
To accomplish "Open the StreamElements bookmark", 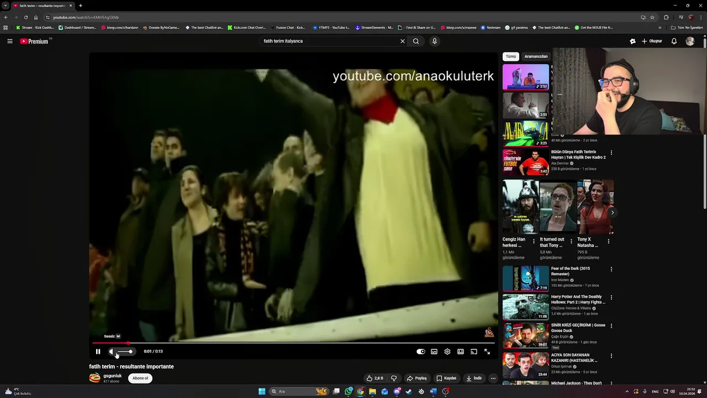I will point(374,27).
